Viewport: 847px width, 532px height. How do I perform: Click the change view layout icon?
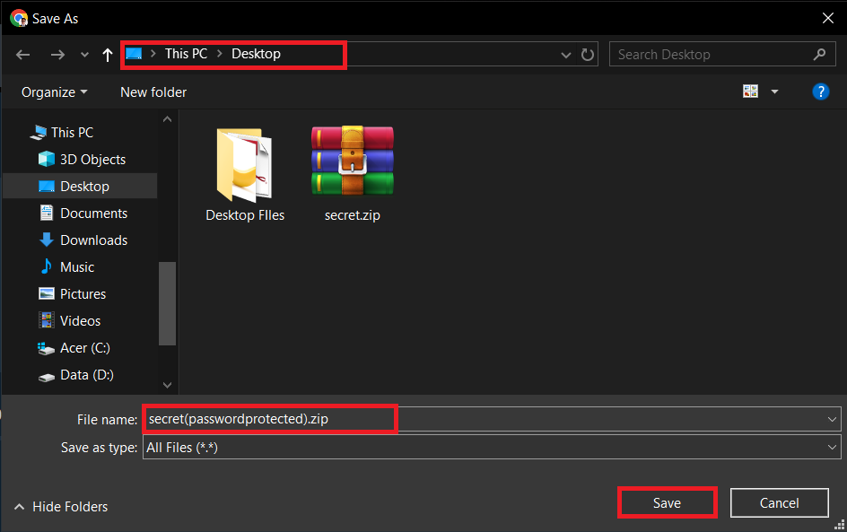pos(750,92)
